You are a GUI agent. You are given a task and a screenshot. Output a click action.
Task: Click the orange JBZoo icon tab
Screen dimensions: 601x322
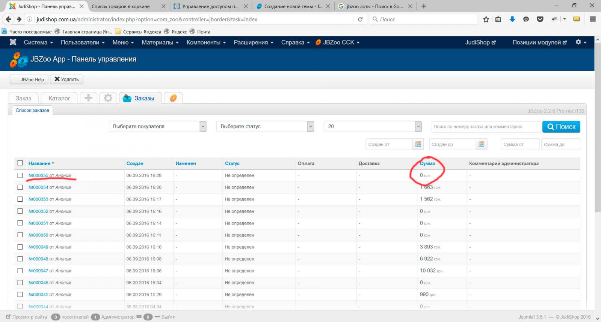pos(173,98)
